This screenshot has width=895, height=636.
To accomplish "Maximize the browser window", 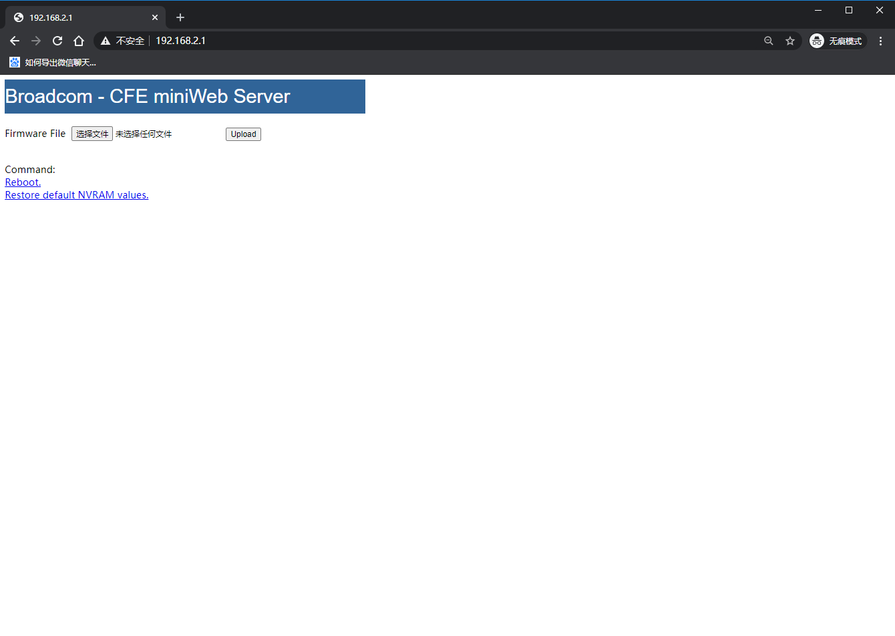I will [x=849, y=10].
